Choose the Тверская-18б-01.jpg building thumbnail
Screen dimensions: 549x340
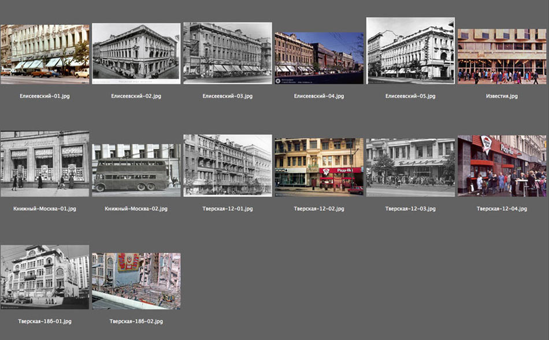(x=44, y=277)
